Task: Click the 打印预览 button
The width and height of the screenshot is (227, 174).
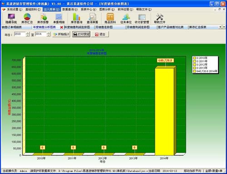Action: point(81,35)
